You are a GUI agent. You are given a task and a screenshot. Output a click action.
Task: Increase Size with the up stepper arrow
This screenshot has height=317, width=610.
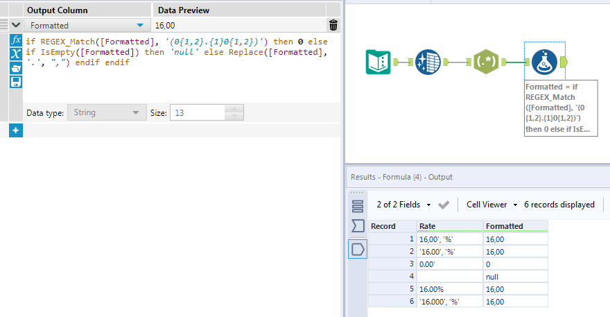[234, 109]
